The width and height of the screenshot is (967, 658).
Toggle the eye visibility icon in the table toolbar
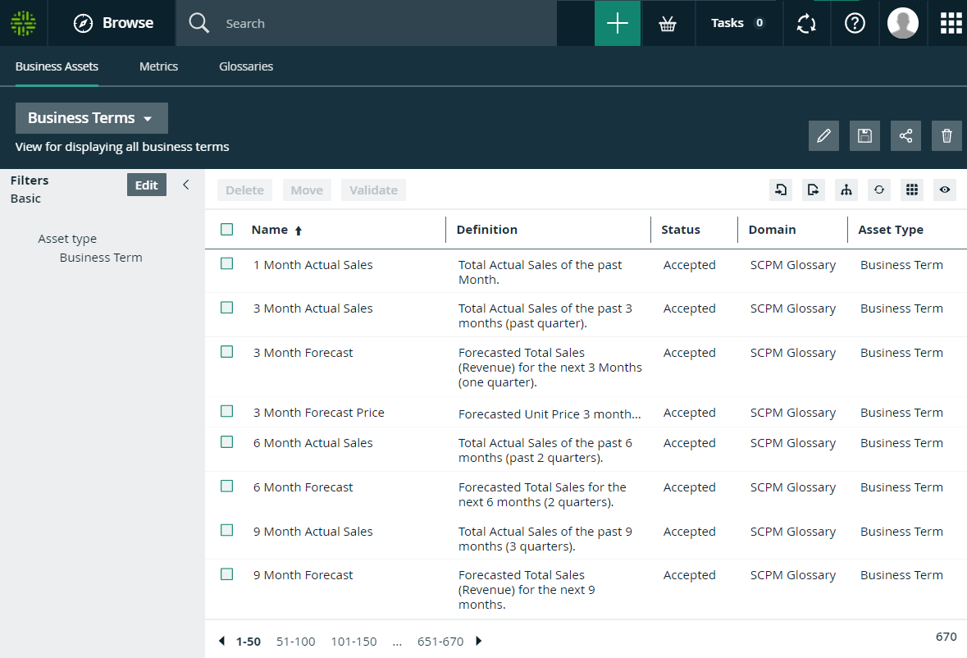tap(945, 190)
